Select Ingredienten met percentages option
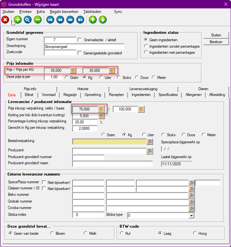The width and height of the screenshot is (231, 247). click(x=146, y=52)
